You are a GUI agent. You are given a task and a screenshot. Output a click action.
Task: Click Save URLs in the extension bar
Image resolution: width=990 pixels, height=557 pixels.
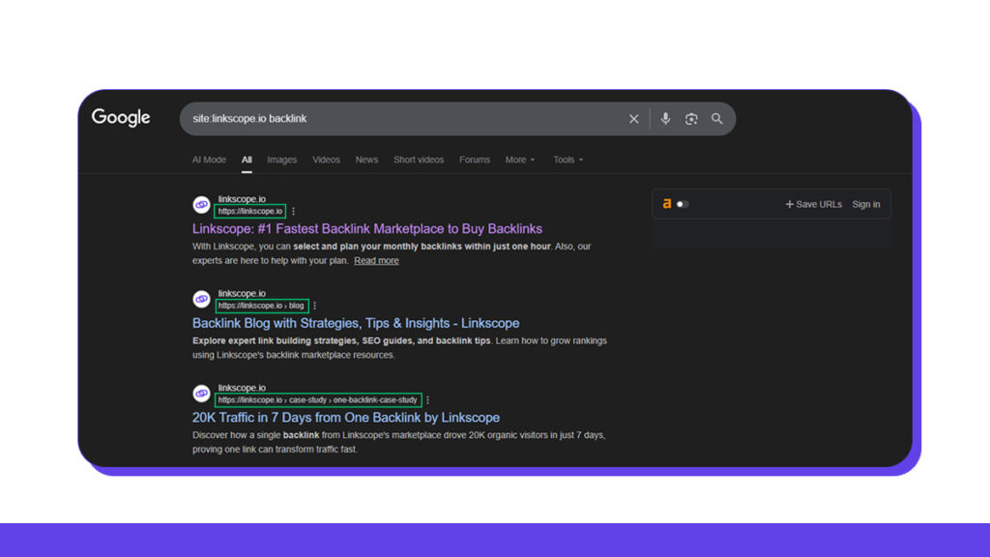[816, 204]
